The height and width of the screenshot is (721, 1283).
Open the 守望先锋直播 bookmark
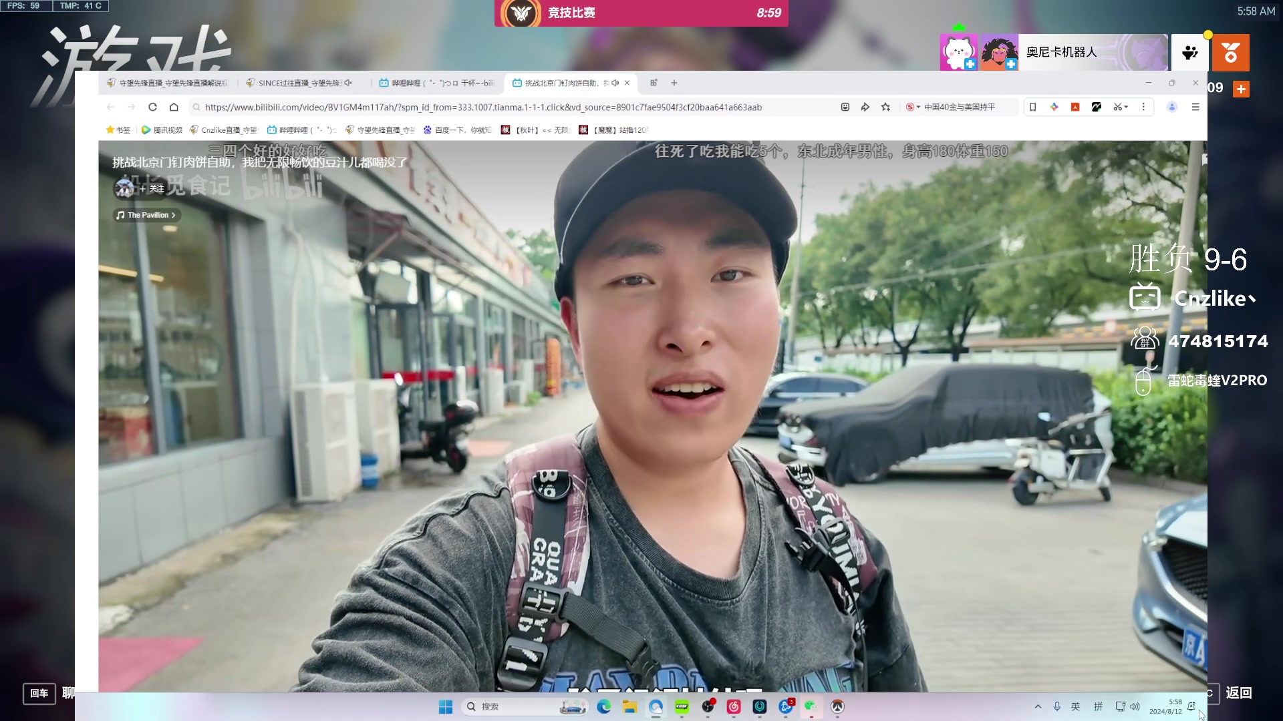point(380,130)
